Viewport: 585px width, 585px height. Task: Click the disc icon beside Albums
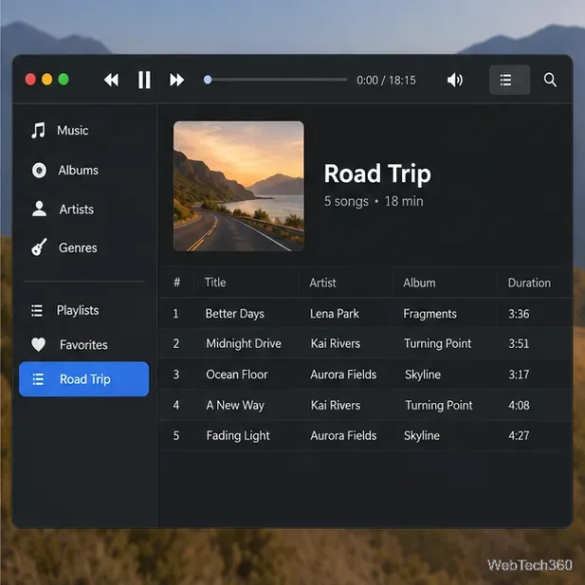[39, 171]
